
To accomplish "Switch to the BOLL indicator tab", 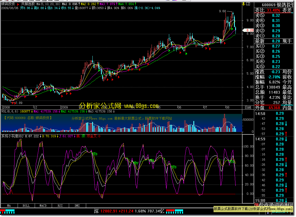I will tap(26, 205).
